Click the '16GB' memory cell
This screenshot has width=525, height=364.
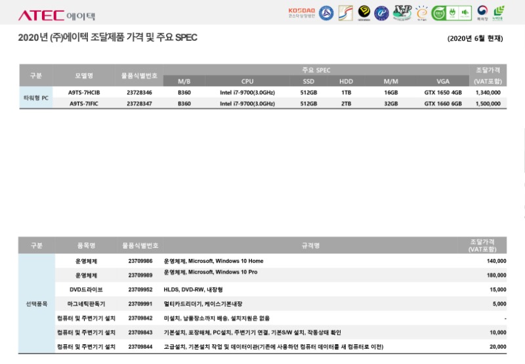(390, 93)
